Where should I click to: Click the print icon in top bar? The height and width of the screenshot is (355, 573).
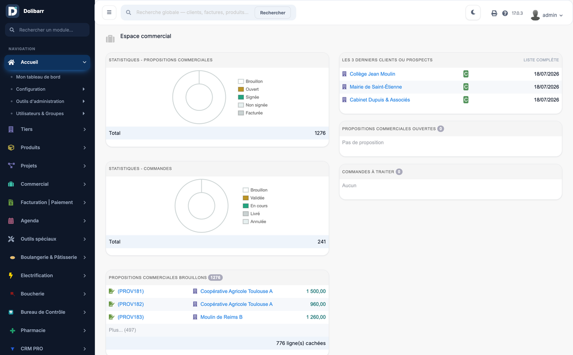494,13
